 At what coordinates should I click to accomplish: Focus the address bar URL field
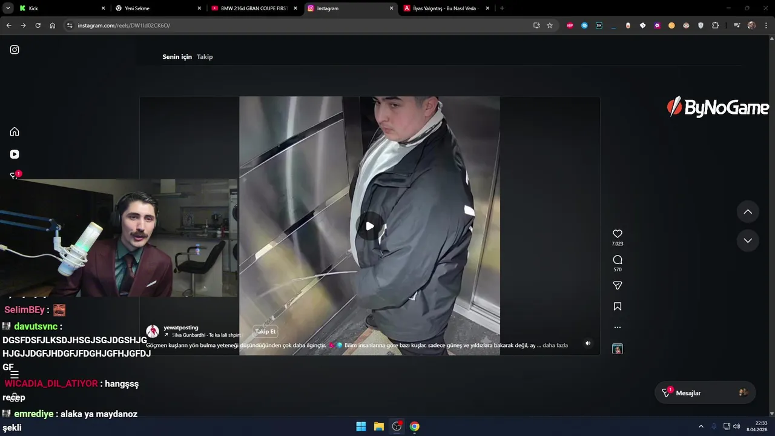tap(303, 25)
